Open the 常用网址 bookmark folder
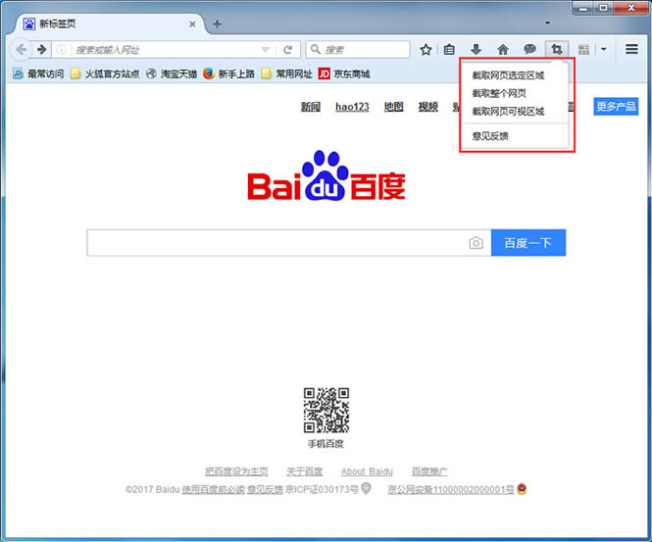The height and width of the screenshot is (542, 652). point(286,74)
